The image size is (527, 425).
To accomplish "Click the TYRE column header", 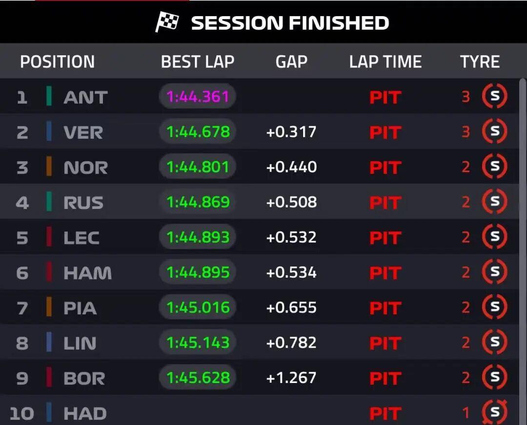I will (480, 62).
